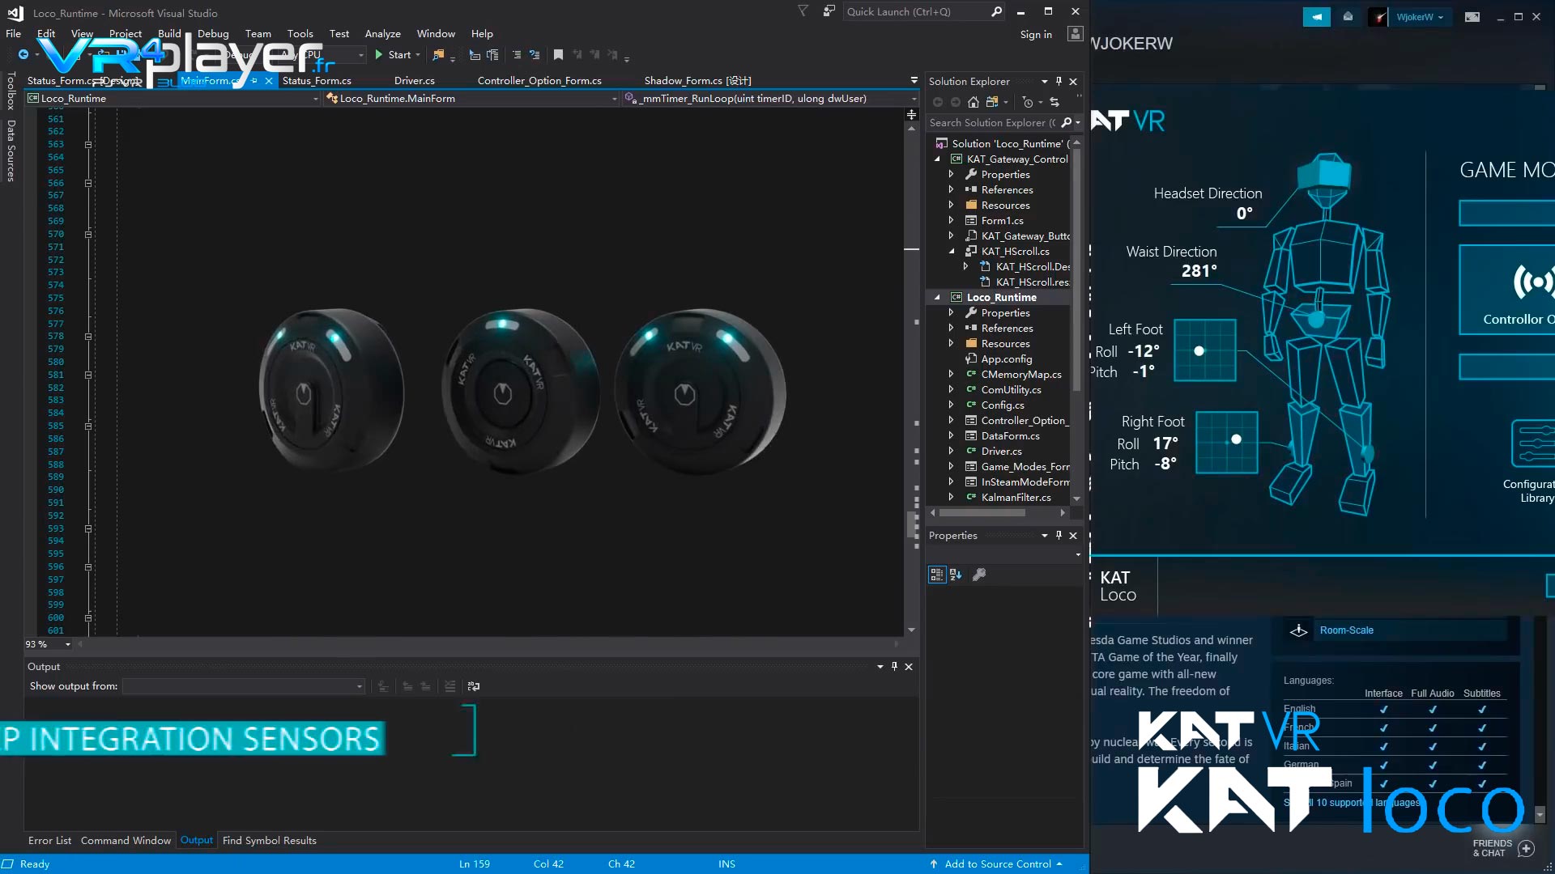Pin the Solution Explorer panel

click(x=1059, y=81)
